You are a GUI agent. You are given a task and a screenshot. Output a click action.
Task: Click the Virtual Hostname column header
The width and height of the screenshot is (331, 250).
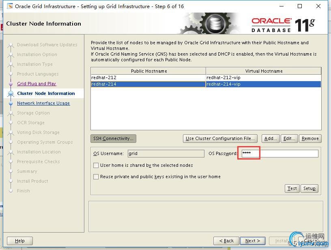(264, 71)
